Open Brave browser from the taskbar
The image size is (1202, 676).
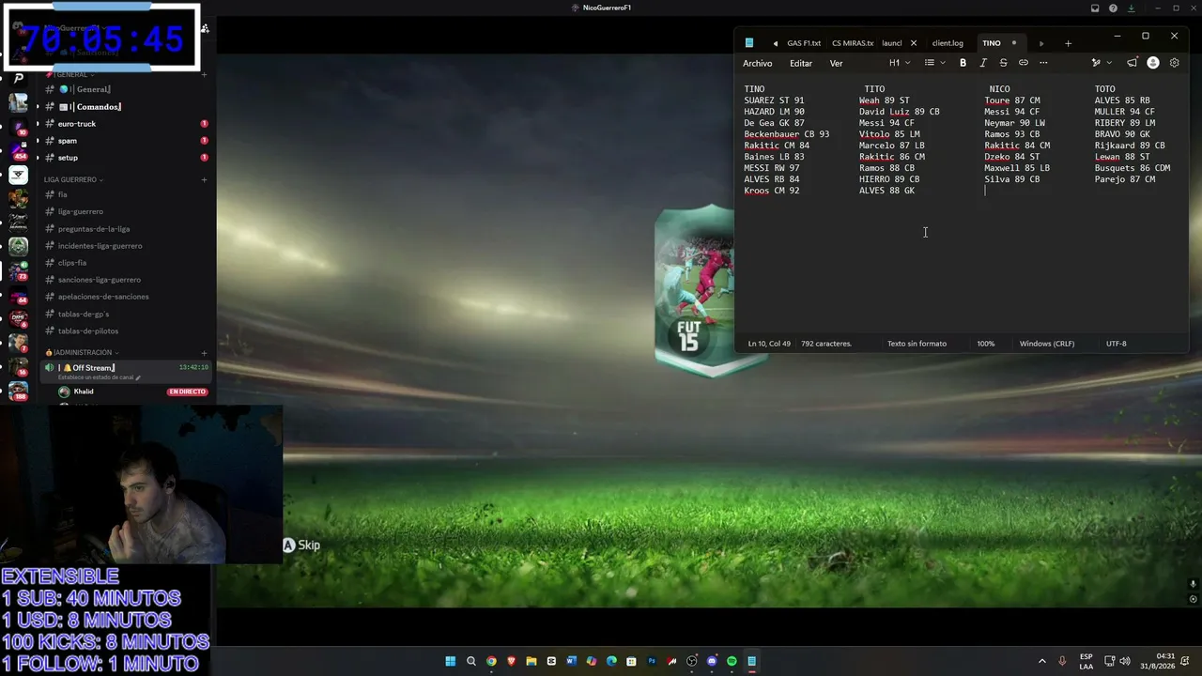[511, 661]
